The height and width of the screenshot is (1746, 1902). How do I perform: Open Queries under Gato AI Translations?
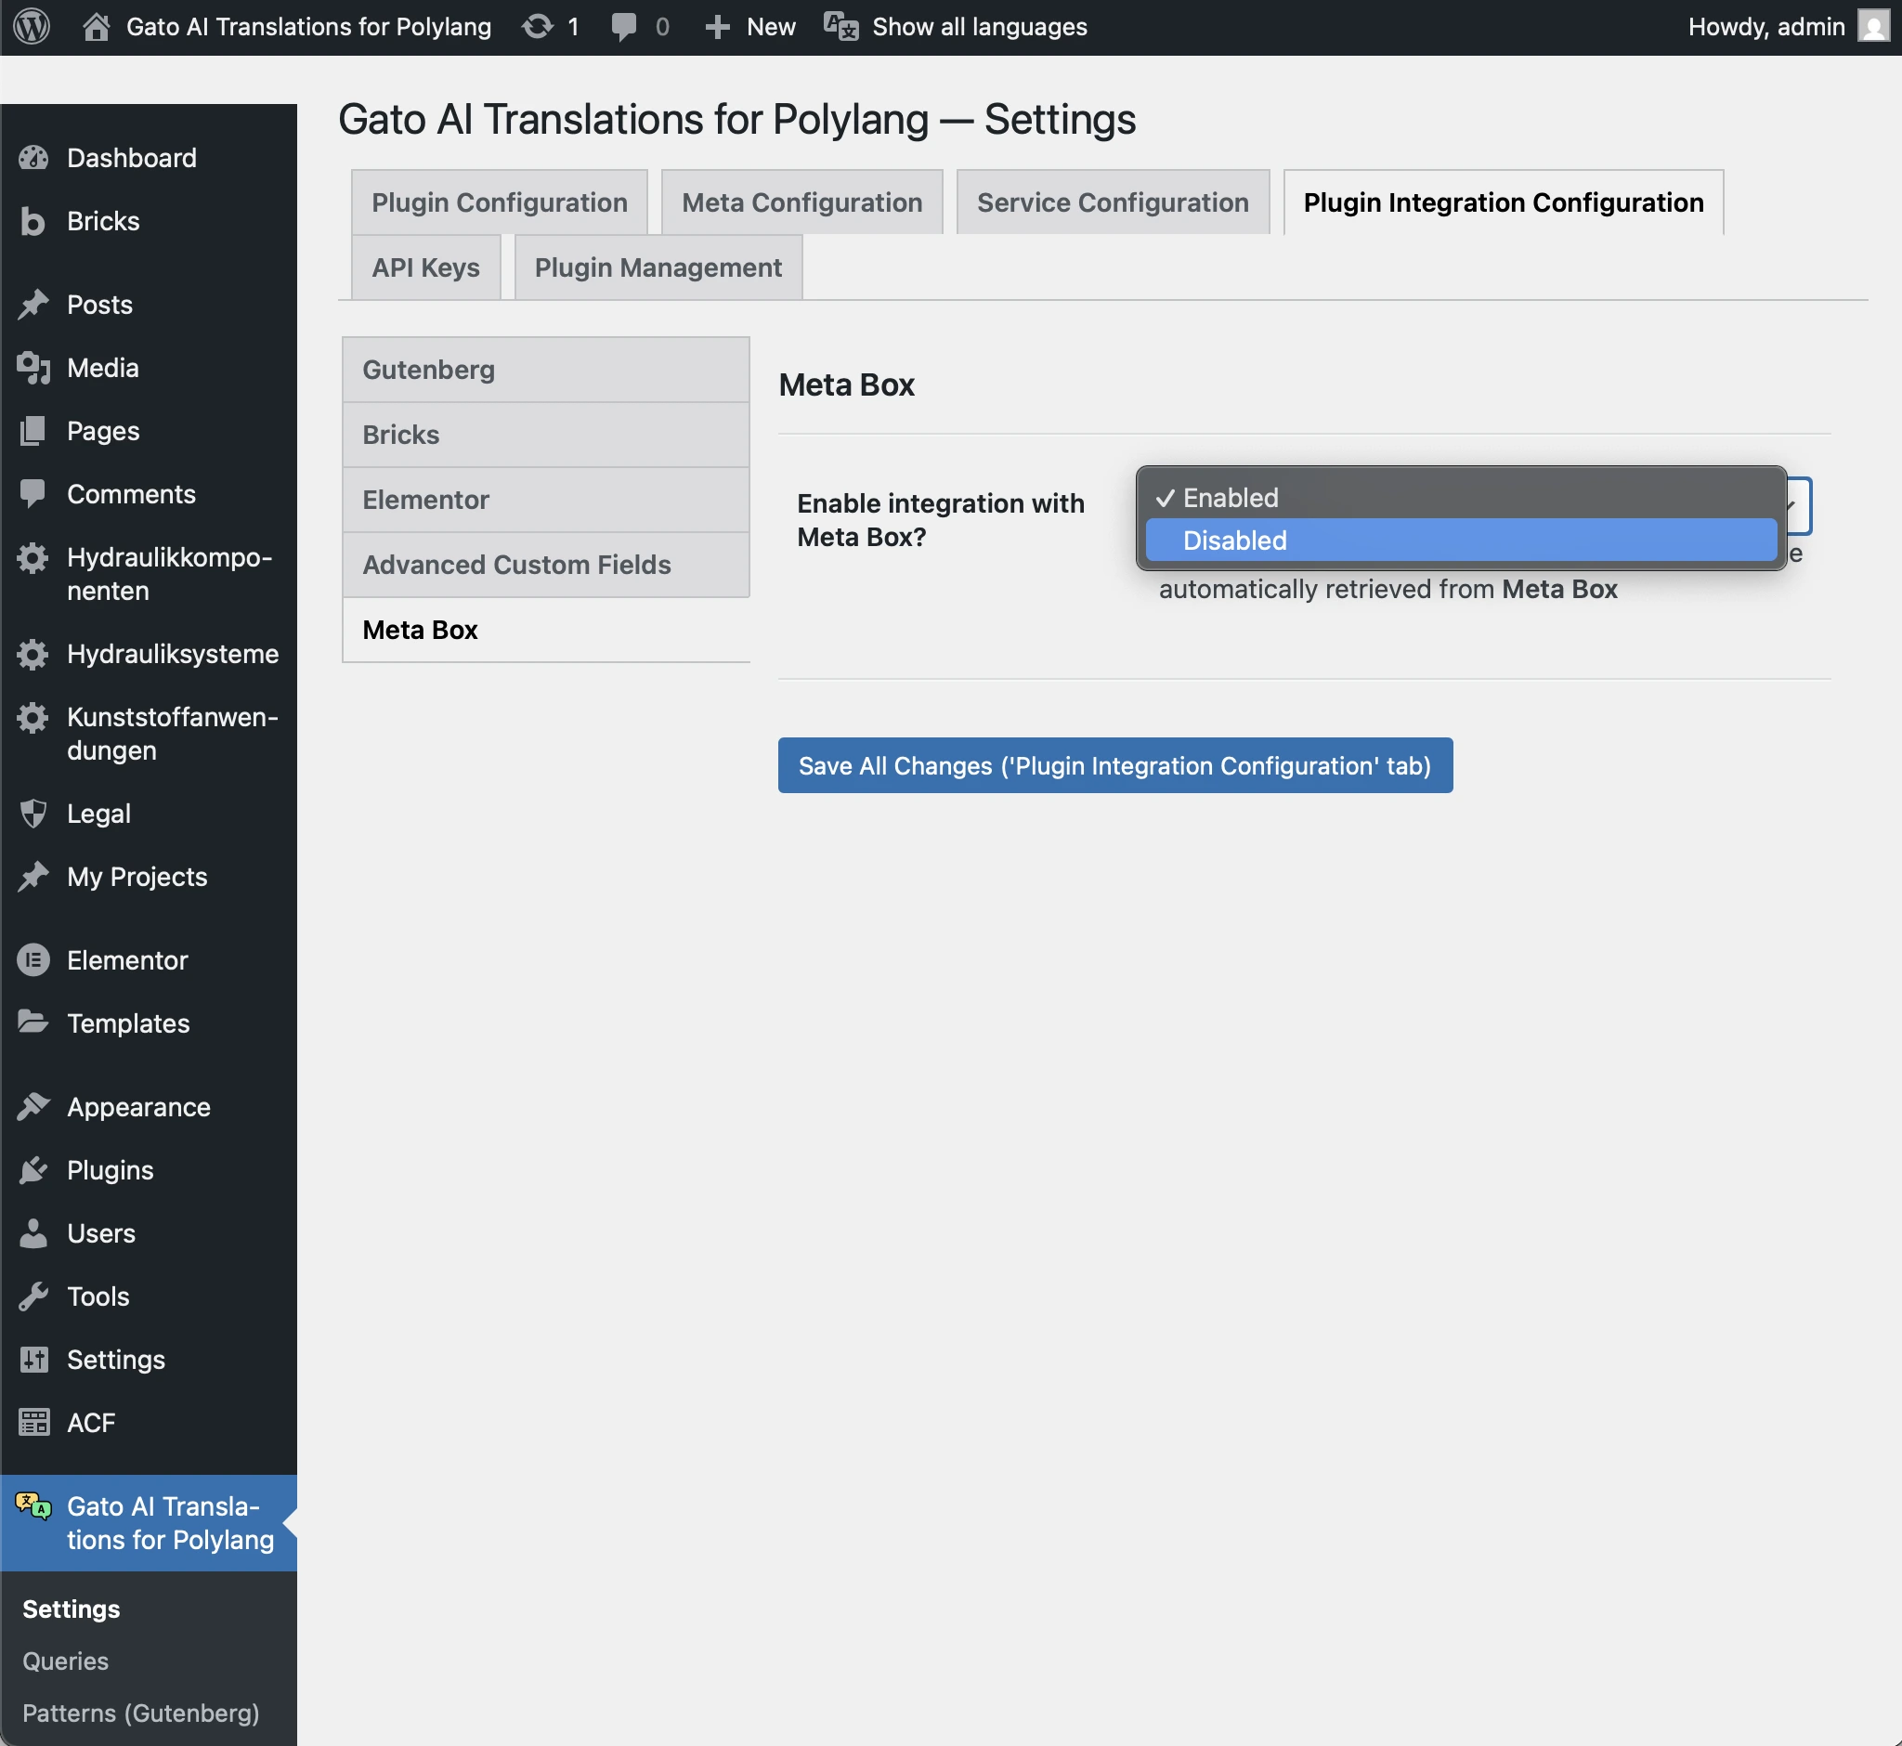tap(65, 1661)
